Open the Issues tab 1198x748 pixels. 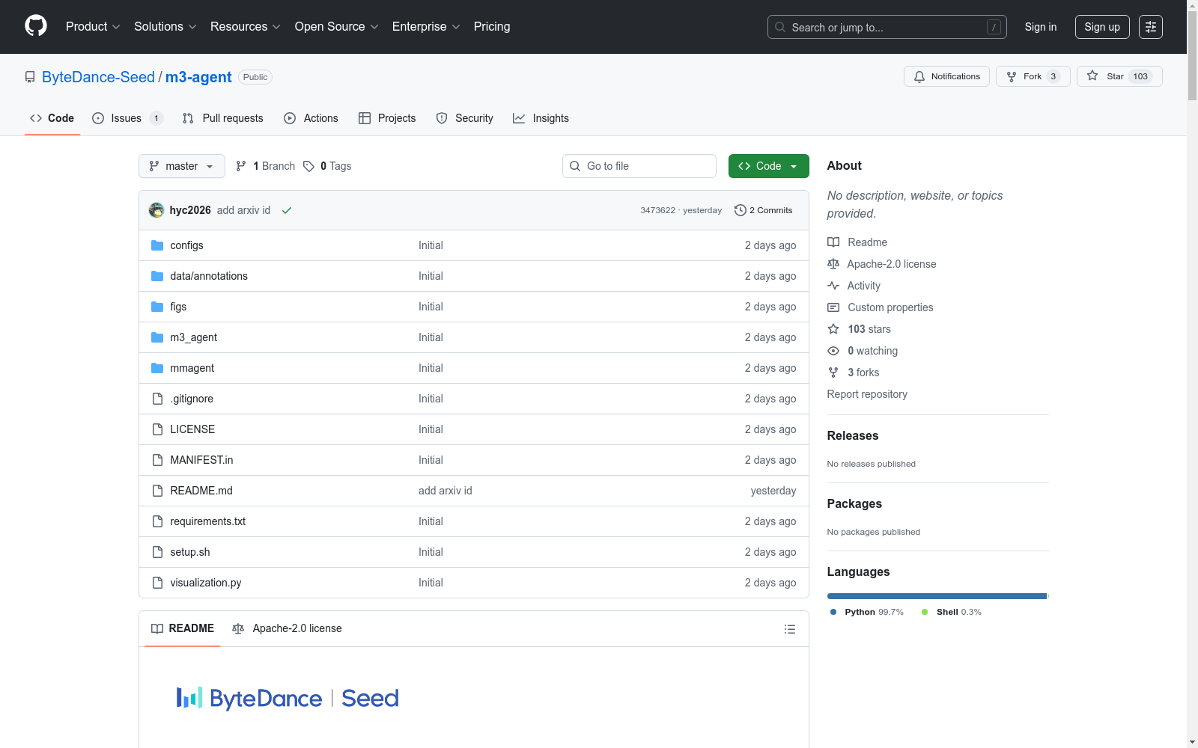click(x=127, y=118)
